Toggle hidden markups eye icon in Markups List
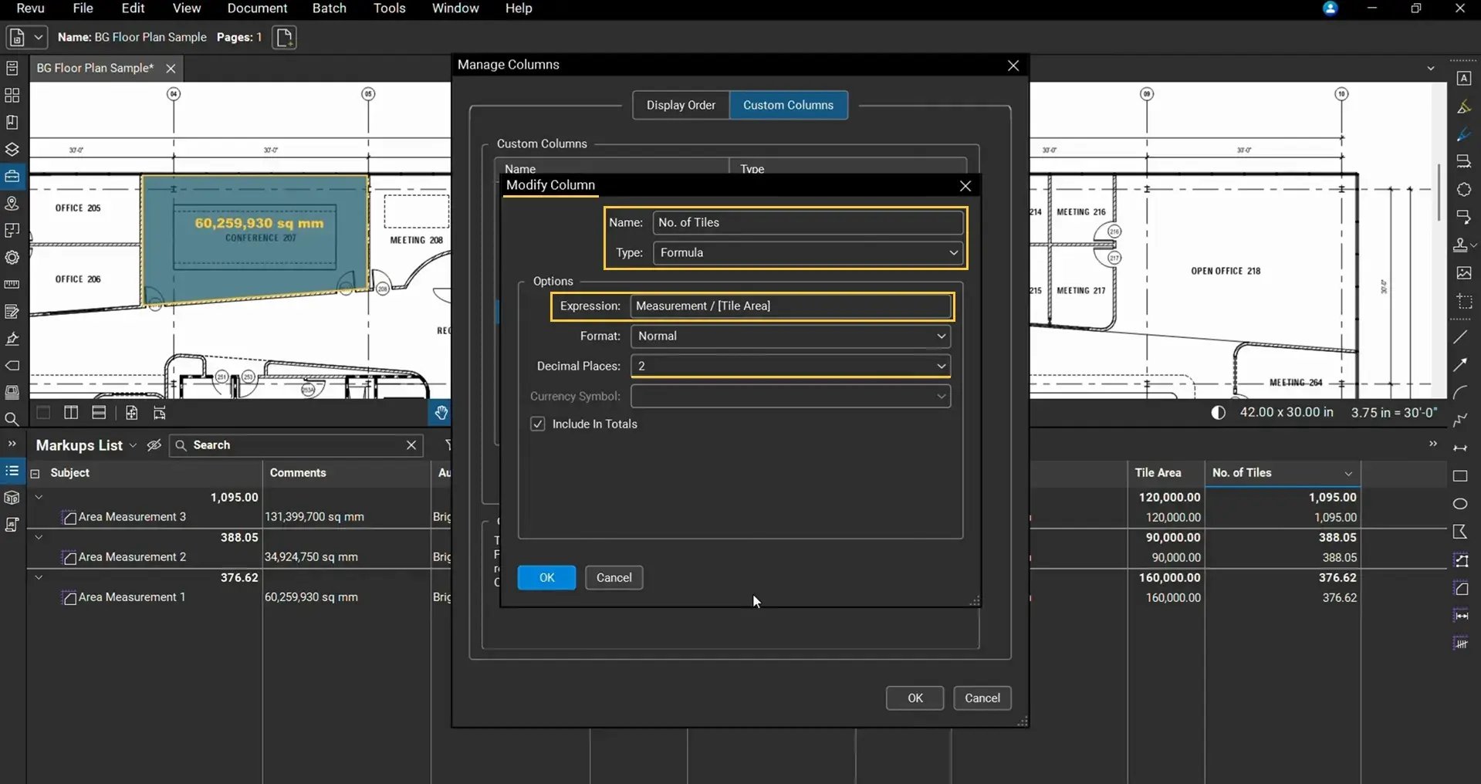The image size is (1481, 784). pos(154,445)
